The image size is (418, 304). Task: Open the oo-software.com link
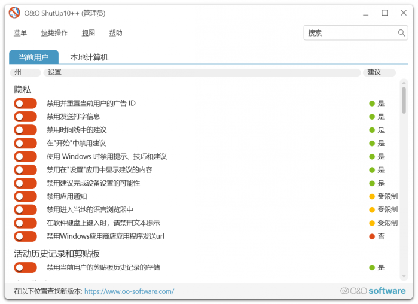129,291
